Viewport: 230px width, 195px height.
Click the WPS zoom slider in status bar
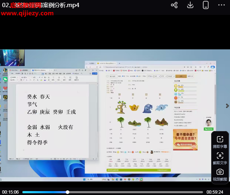86,159
